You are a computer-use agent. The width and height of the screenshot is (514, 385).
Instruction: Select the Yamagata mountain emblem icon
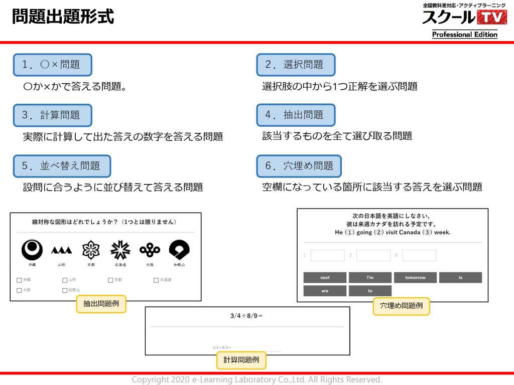click(61, 251)
